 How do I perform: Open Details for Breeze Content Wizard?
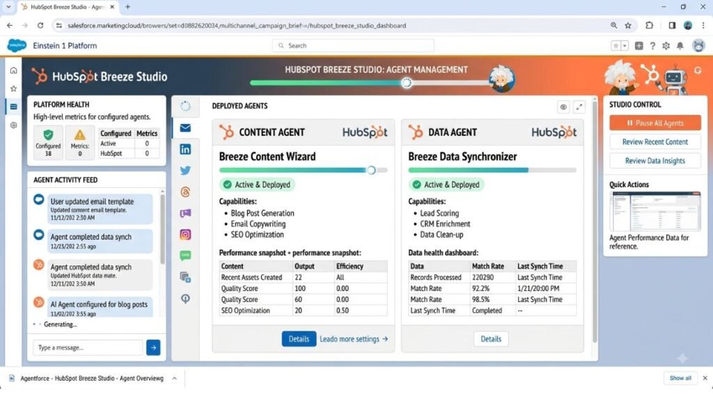(x=299, y=339)
